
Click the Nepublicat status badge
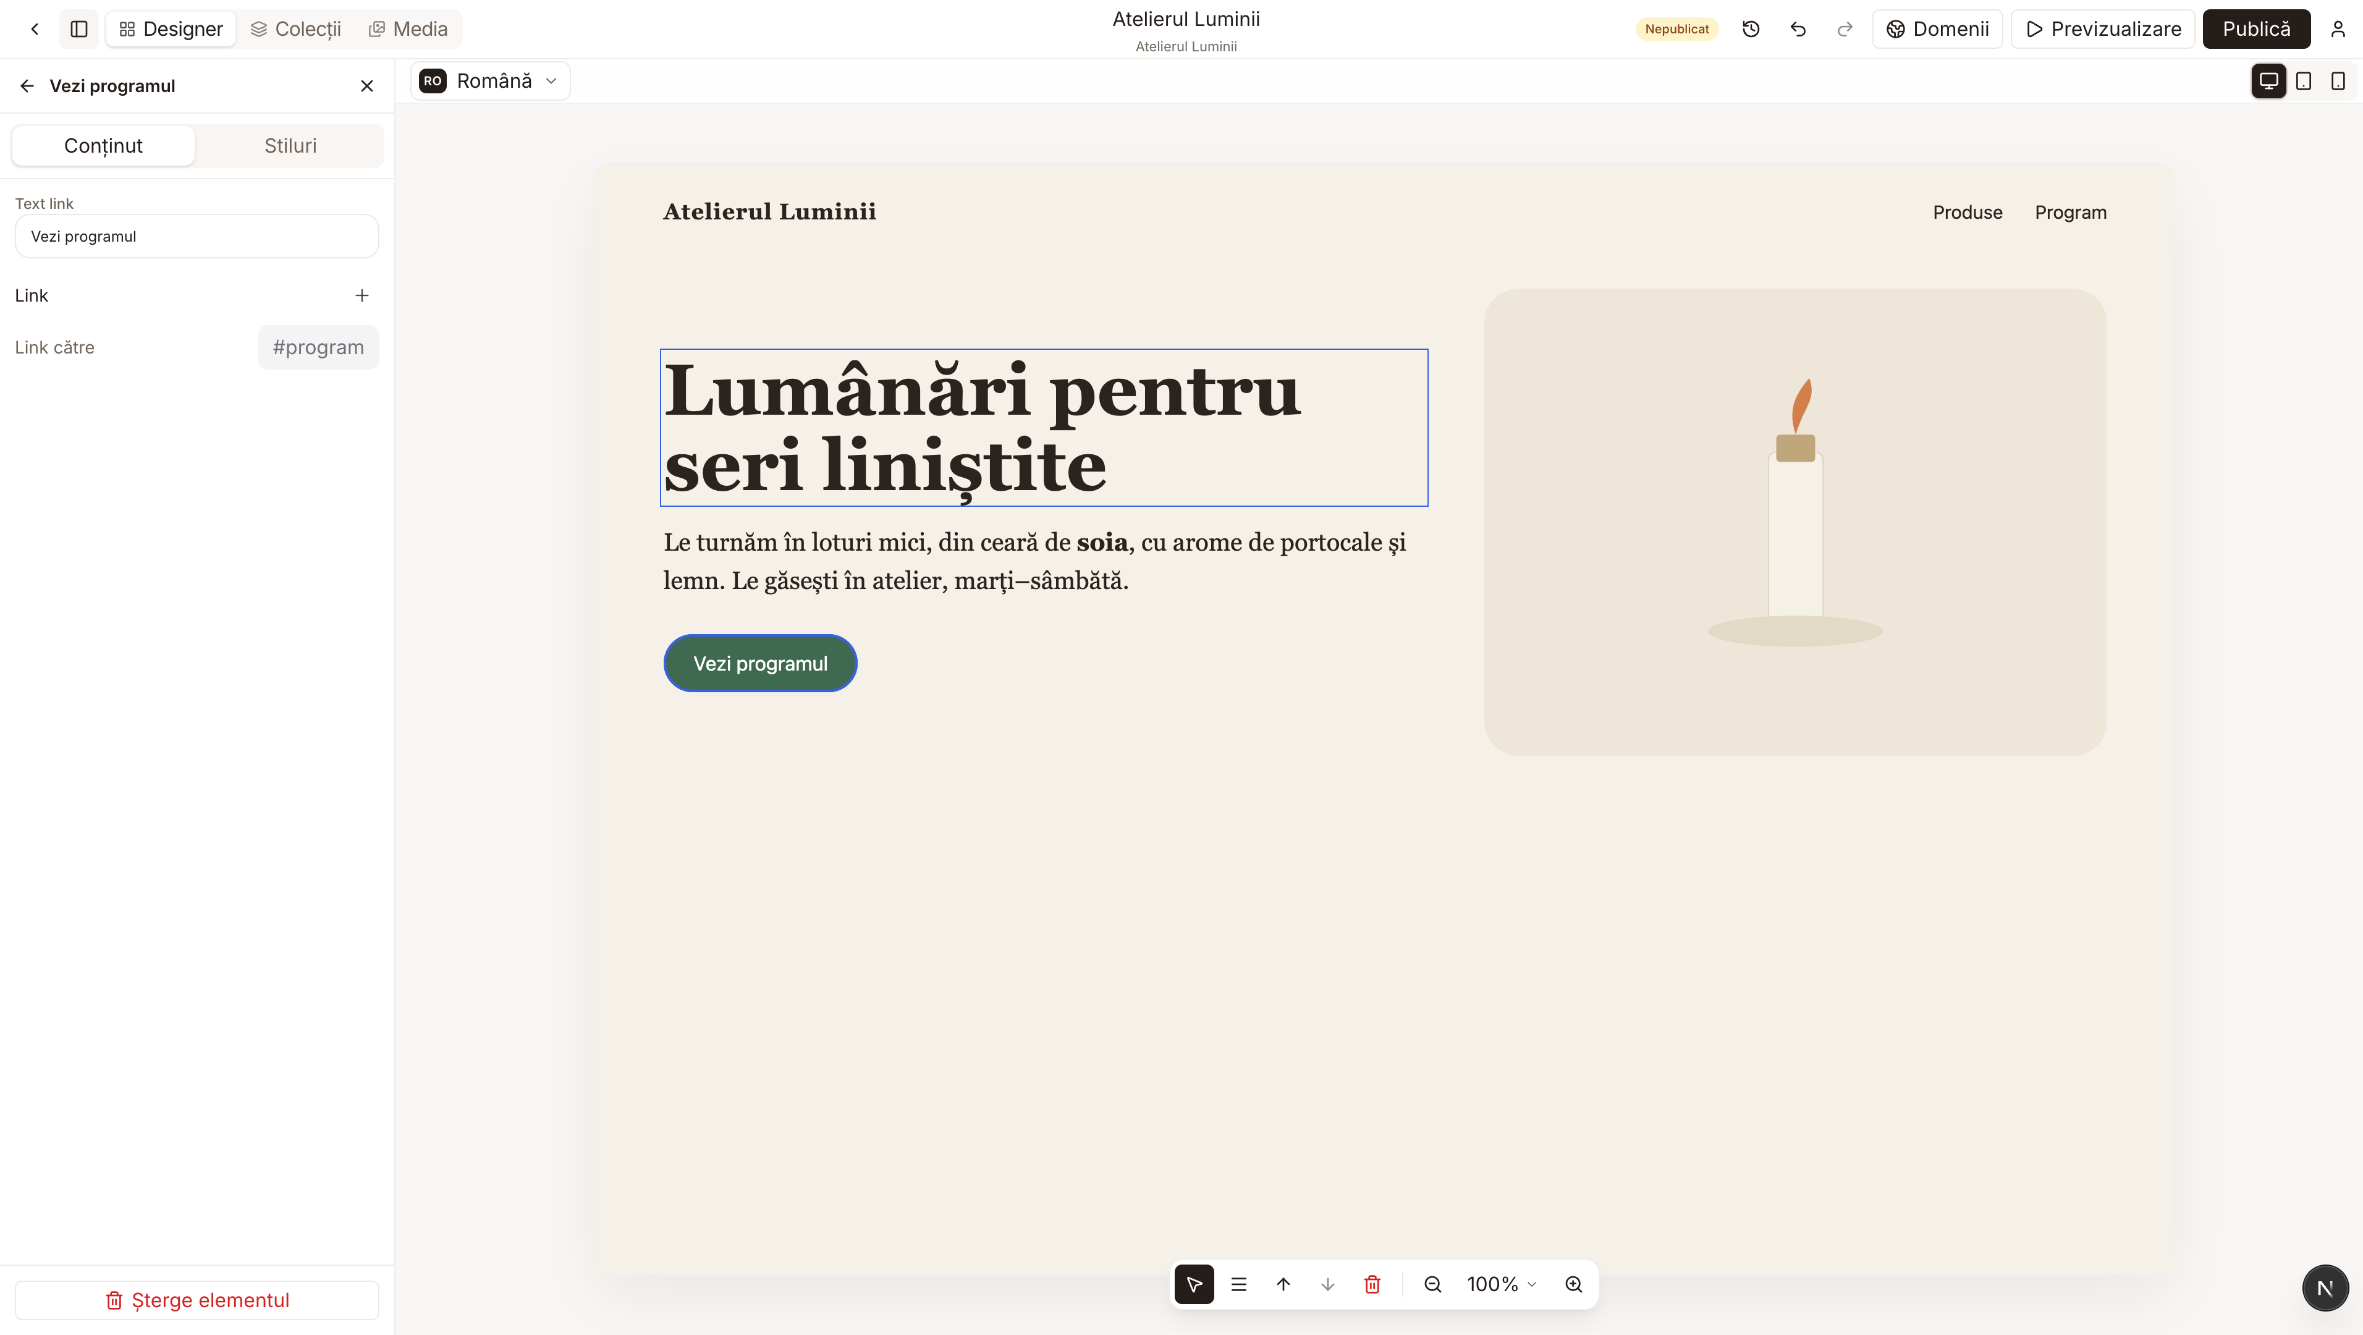pos(1676,28)
